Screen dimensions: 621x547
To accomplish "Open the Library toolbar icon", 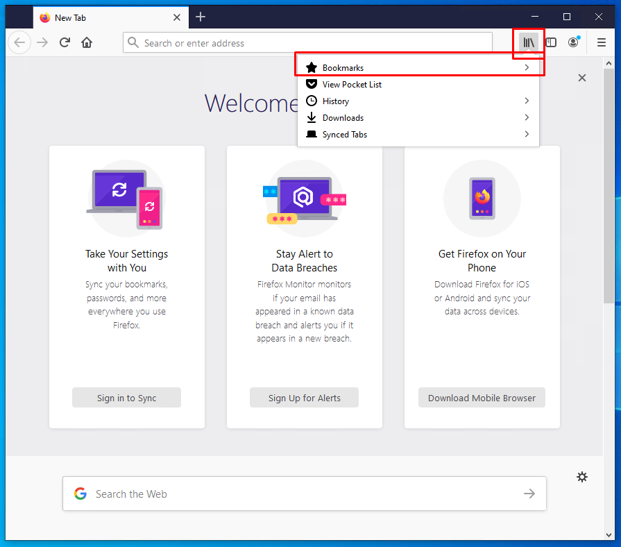I will 529,42.
